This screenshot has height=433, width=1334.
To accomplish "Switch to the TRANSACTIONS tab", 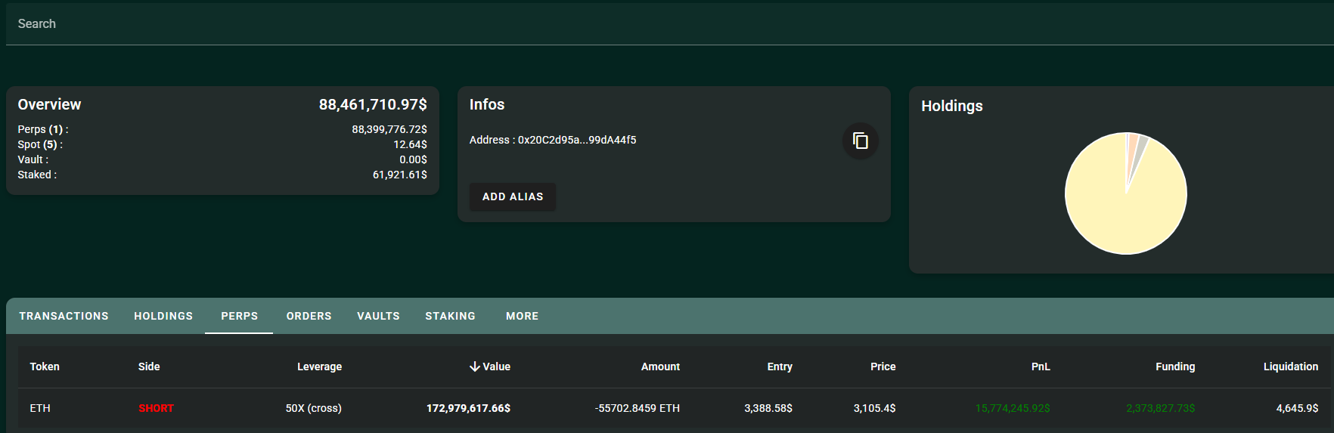I will 64,316.
